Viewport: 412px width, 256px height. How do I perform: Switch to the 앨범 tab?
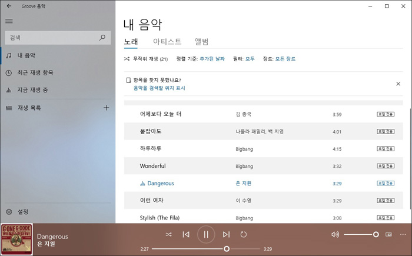pos(201,42)
